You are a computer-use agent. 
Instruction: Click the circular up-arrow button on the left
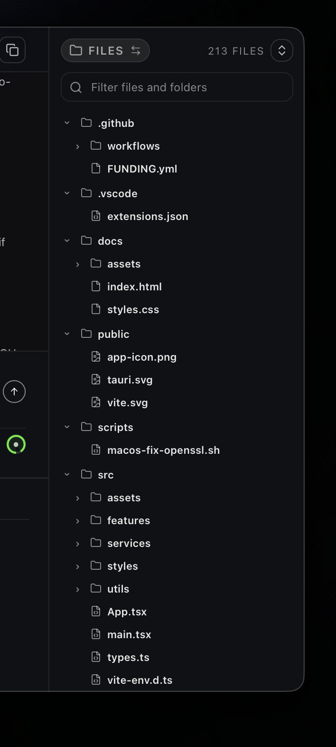14,391
